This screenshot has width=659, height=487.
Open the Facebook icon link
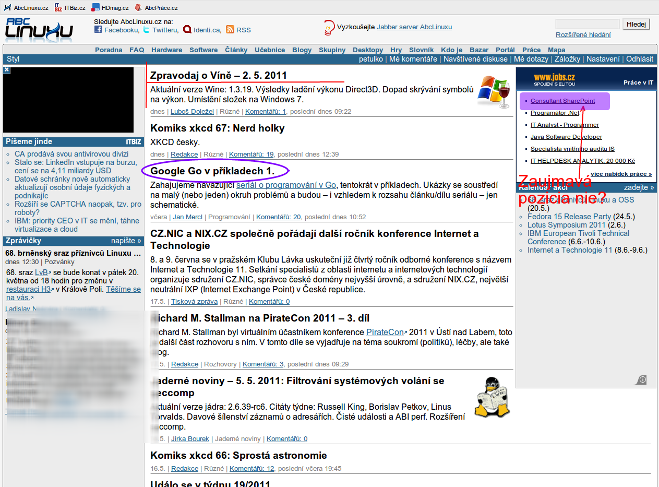tap(98, 30)
